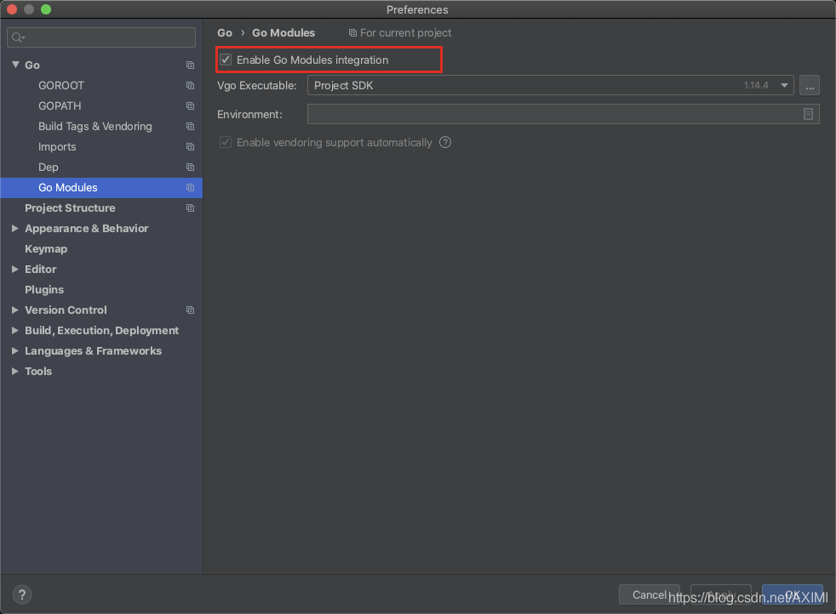Click the settings icon beside Project Structure
The width and height of the screenshot is (836, 614).
click(x=189, y=208)
